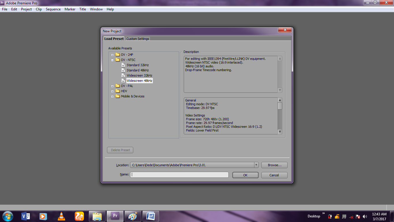Click the DV - PAL folder icon

point(117,86)
